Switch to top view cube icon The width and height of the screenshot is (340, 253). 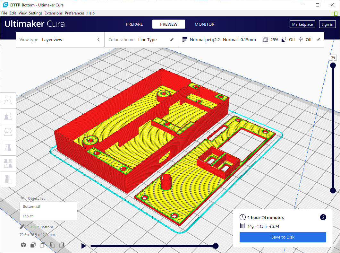pos(42,245)
